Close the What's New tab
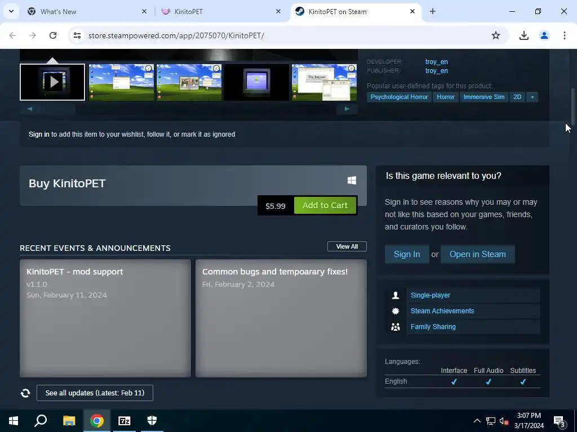Image resolution: width=577 pixels, height=432 pixels. point(144,12)
